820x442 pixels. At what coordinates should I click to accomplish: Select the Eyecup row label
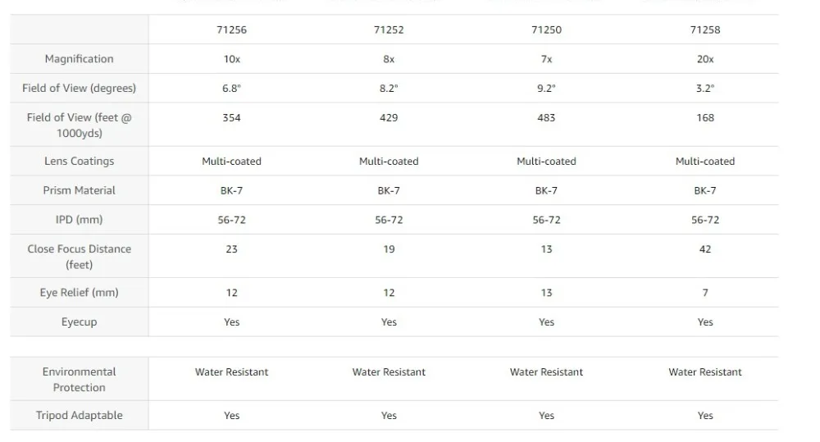tap(80, 322)
